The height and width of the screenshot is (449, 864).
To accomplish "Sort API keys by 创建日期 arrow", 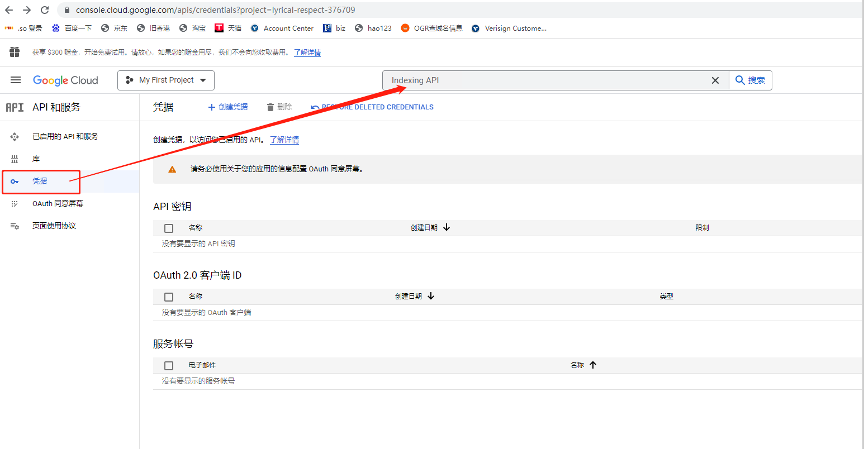I will (447, 227).
